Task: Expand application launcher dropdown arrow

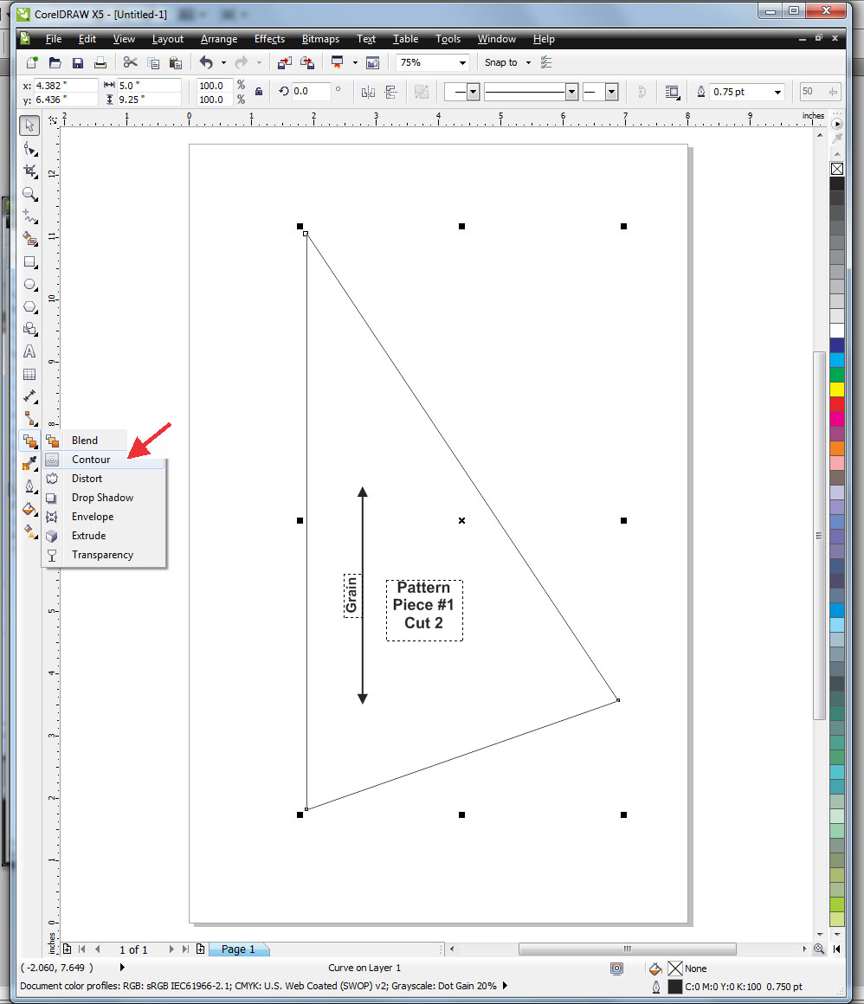Action: click(356, 62)
